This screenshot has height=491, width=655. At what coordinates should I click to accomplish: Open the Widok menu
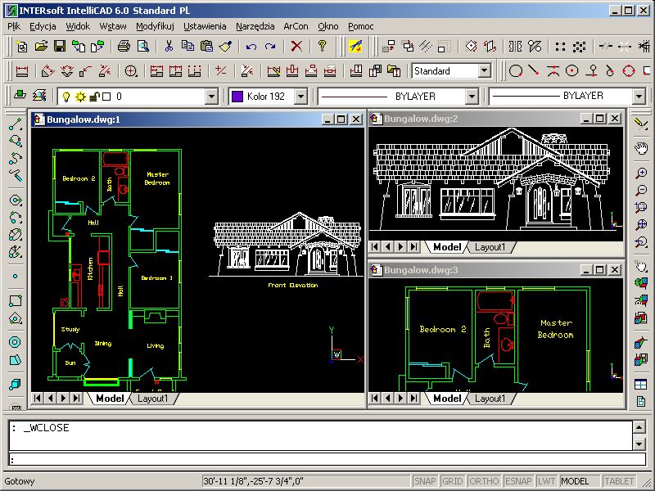point(78,26)
